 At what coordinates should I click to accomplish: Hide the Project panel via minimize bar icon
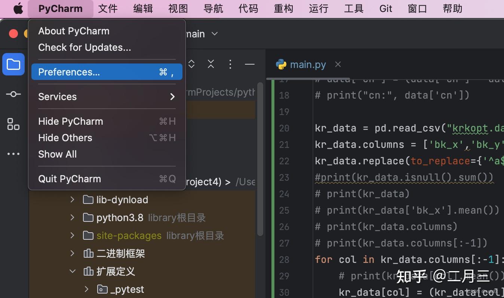[249, 64]
